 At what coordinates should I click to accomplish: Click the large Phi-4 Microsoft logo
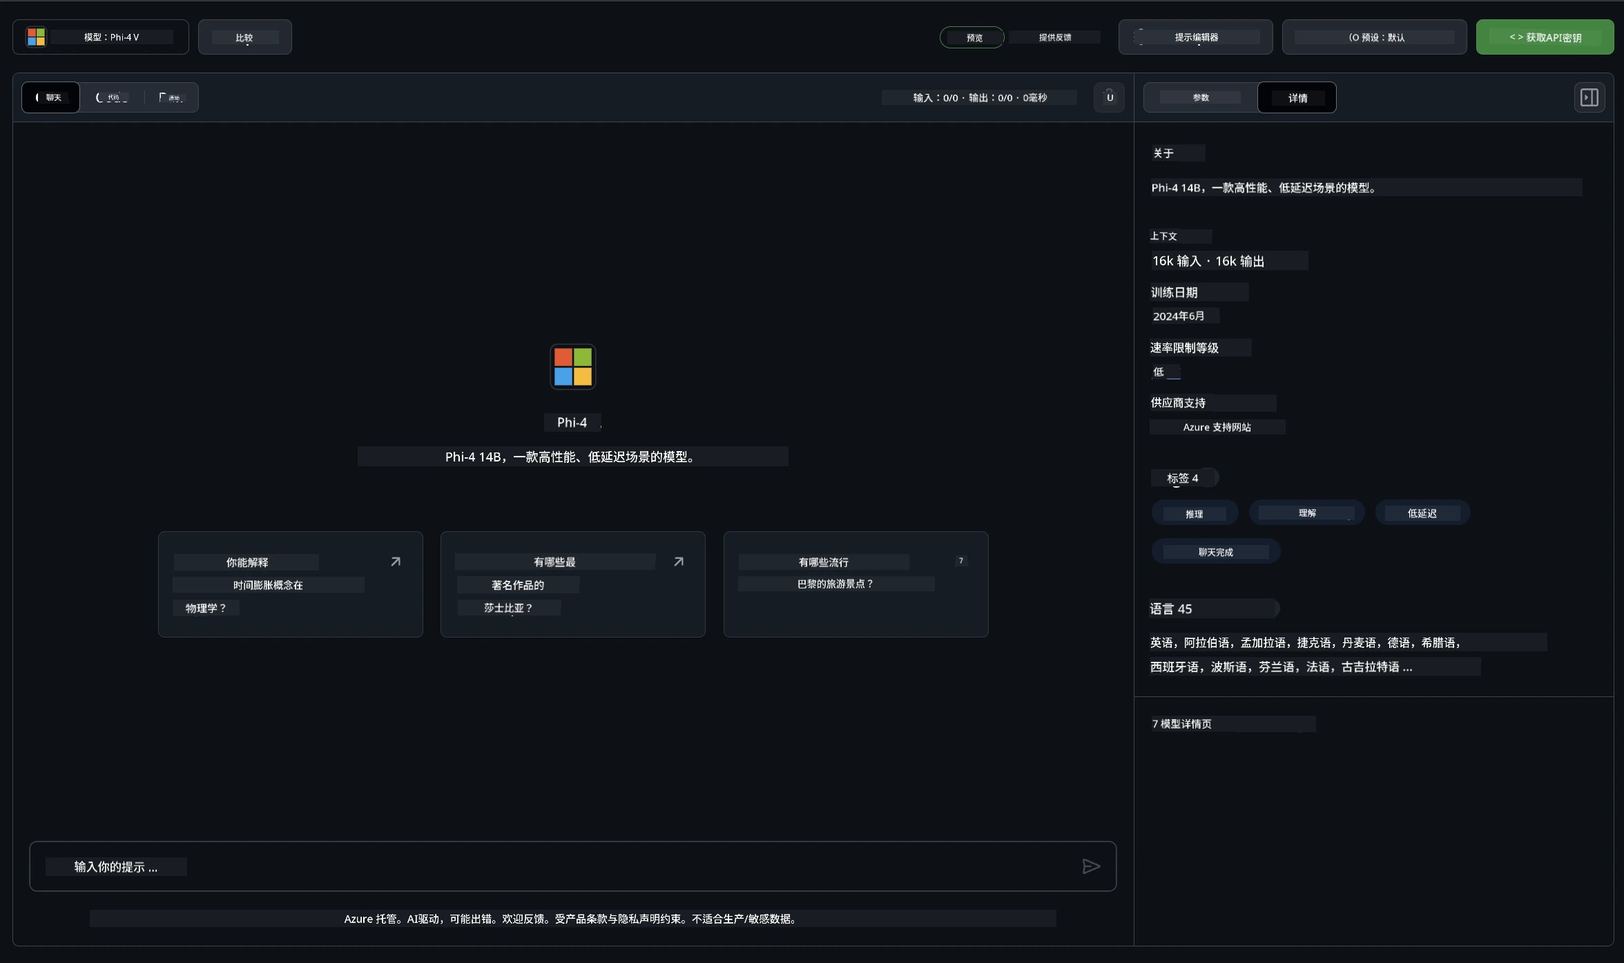pos(572,367)
